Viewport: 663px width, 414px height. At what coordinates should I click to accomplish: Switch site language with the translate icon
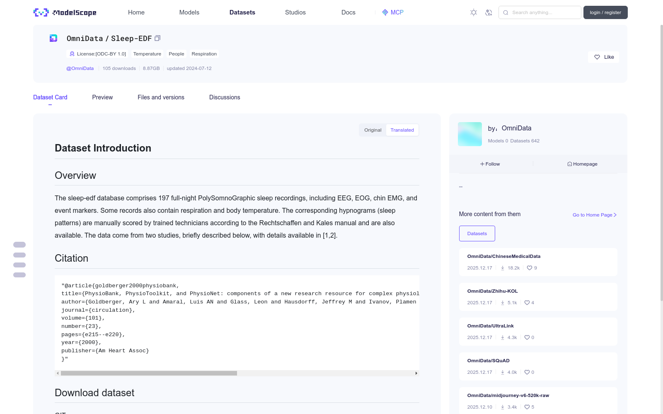coord(489,12)
